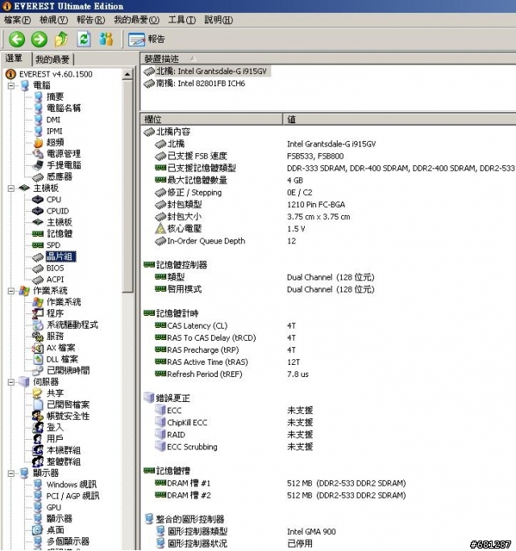Click the tree panel vertical scrollbar thumb
The image size is (516, 551).
pos(127,186)
